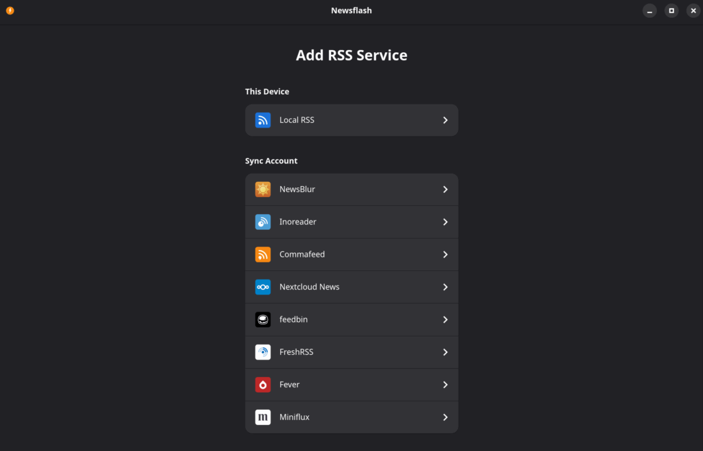
Task: Open the chevron on the Inoreader row
Action: (445, 222)
